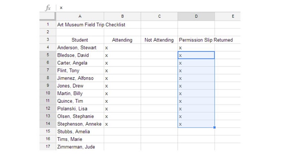This screenshot has height=156, width=297.
Task: Select column E header
Action: pos(228,16)
